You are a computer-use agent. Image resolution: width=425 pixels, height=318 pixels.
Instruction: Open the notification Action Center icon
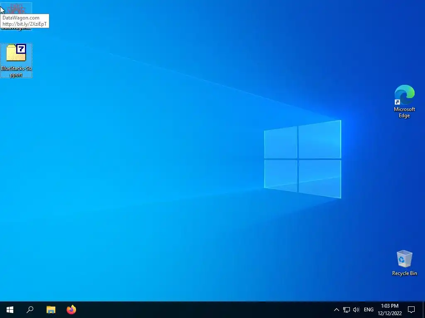click(411, 310)
